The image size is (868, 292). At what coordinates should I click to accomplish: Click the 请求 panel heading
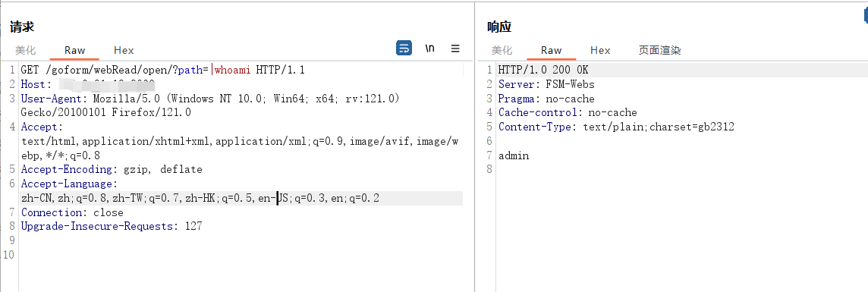click(x=22, y=27)
